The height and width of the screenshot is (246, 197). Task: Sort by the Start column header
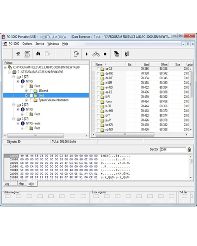(x=142, y=64)
